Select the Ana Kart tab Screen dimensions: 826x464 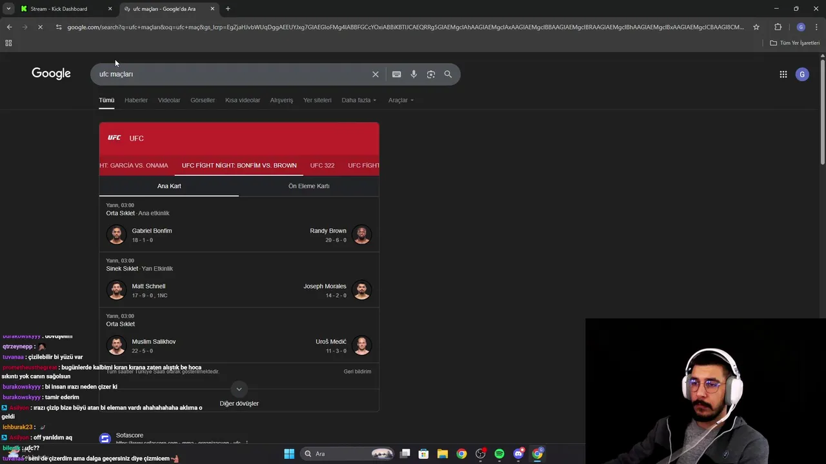click(169, 186)
